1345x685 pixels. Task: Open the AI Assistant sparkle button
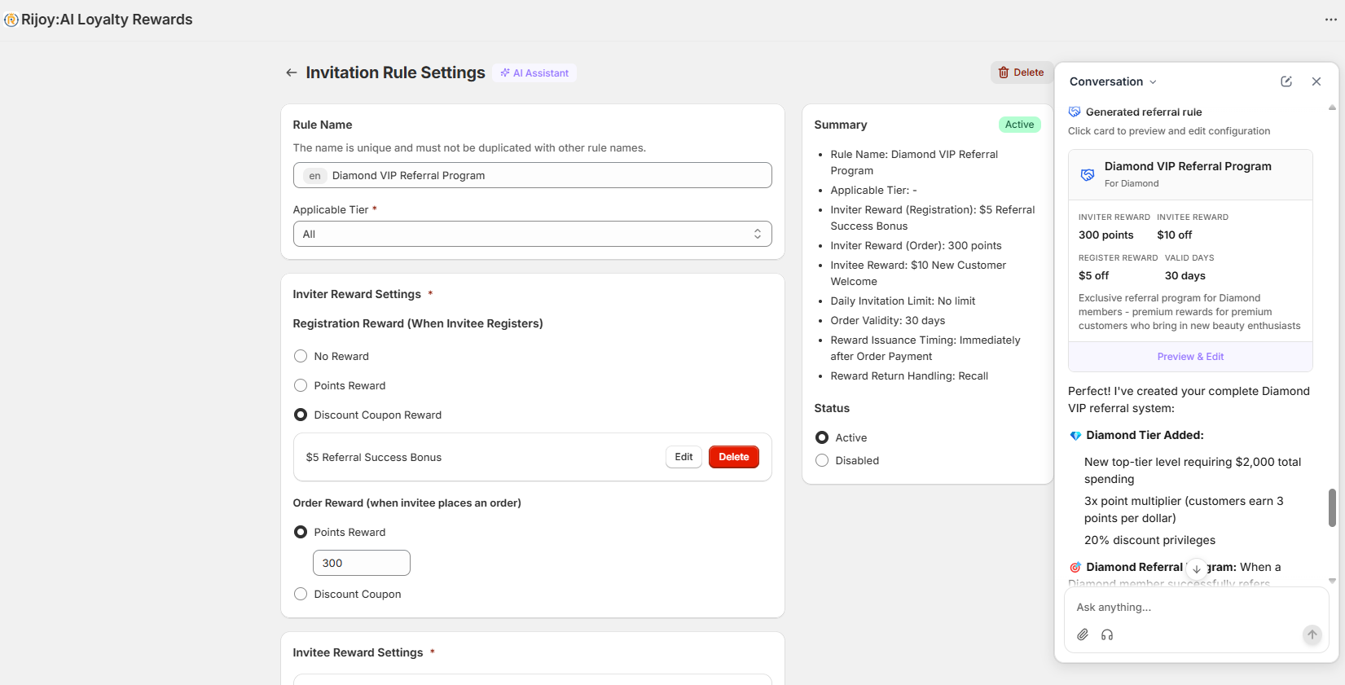[x=534, y=73]
